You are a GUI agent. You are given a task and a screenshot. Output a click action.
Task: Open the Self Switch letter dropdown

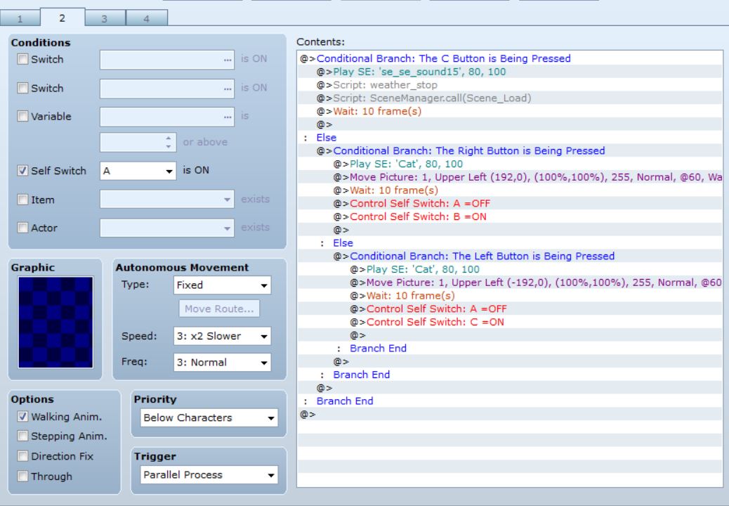[138, 171]
